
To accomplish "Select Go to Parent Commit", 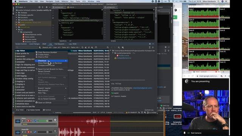I will [x=51, y=99].
